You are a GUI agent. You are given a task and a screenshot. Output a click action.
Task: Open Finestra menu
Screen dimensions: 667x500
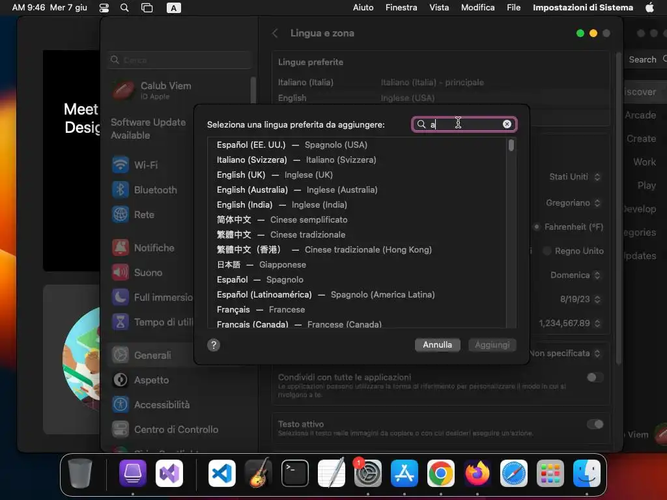point(401,7)
